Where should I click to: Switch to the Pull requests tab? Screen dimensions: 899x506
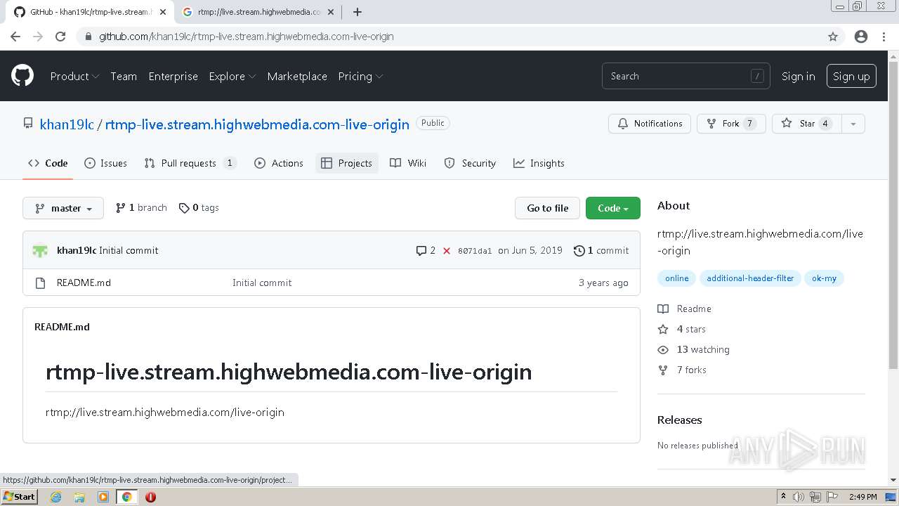pos(190,163)
